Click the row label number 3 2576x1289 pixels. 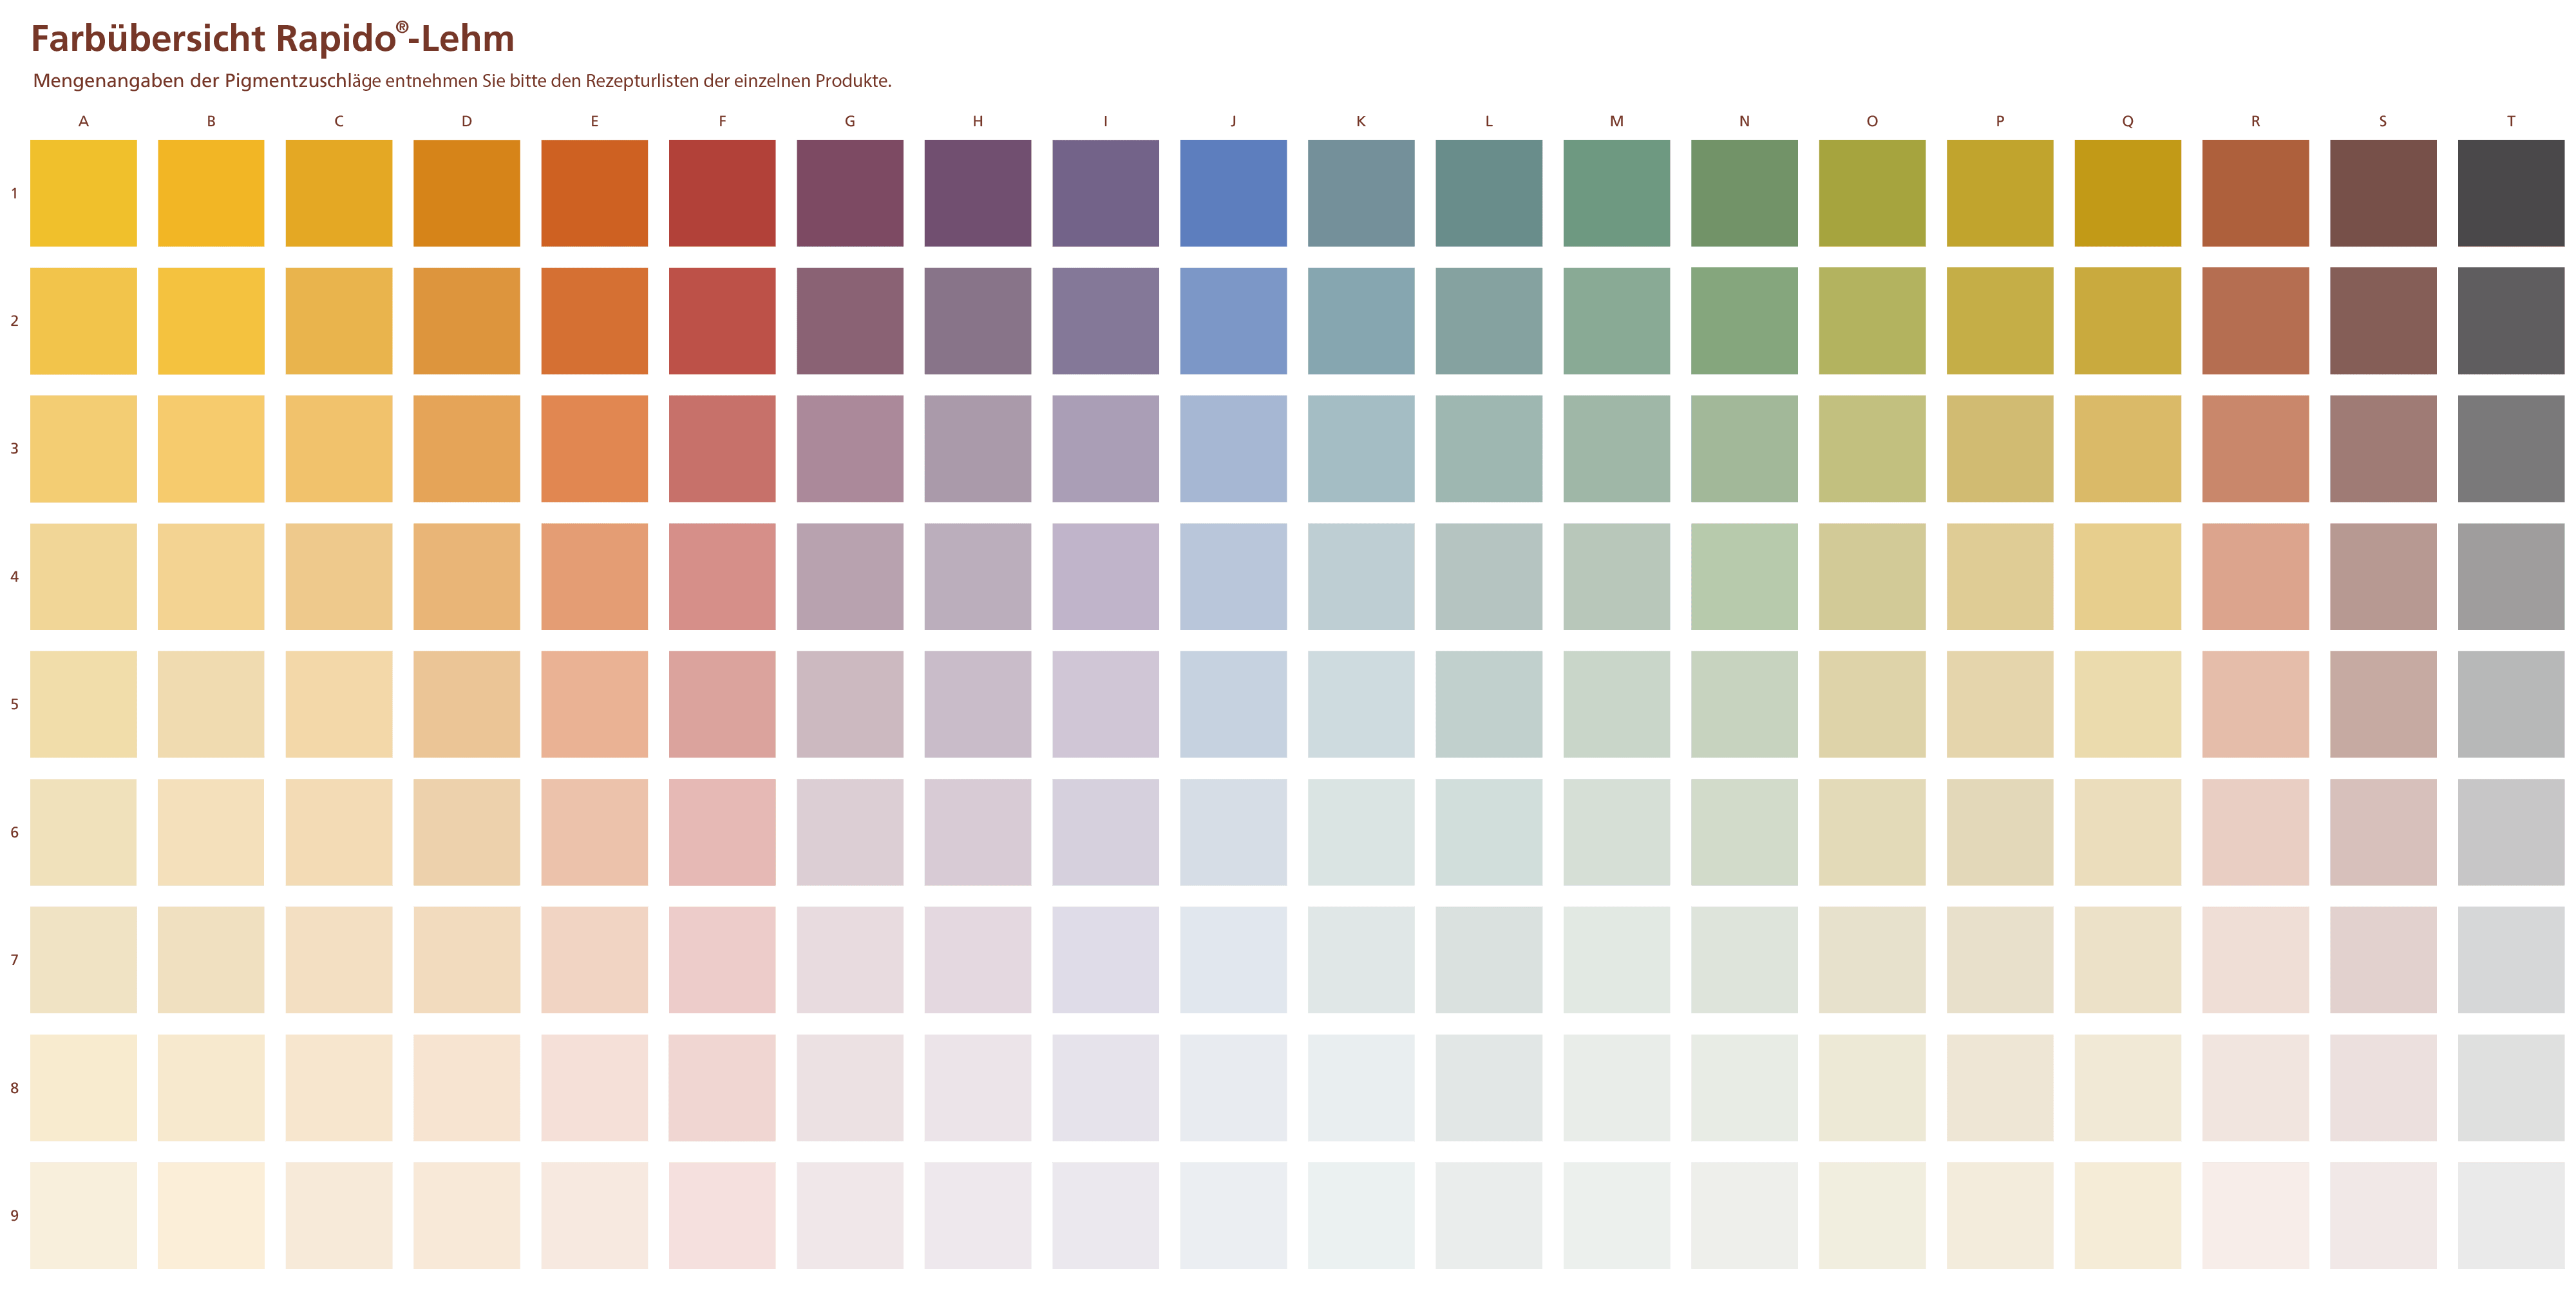14,449
